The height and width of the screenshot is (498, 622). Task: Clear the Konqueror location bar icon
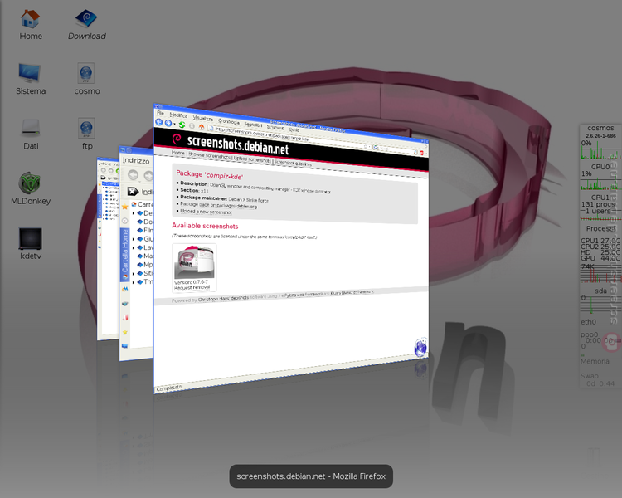(133, 192)
